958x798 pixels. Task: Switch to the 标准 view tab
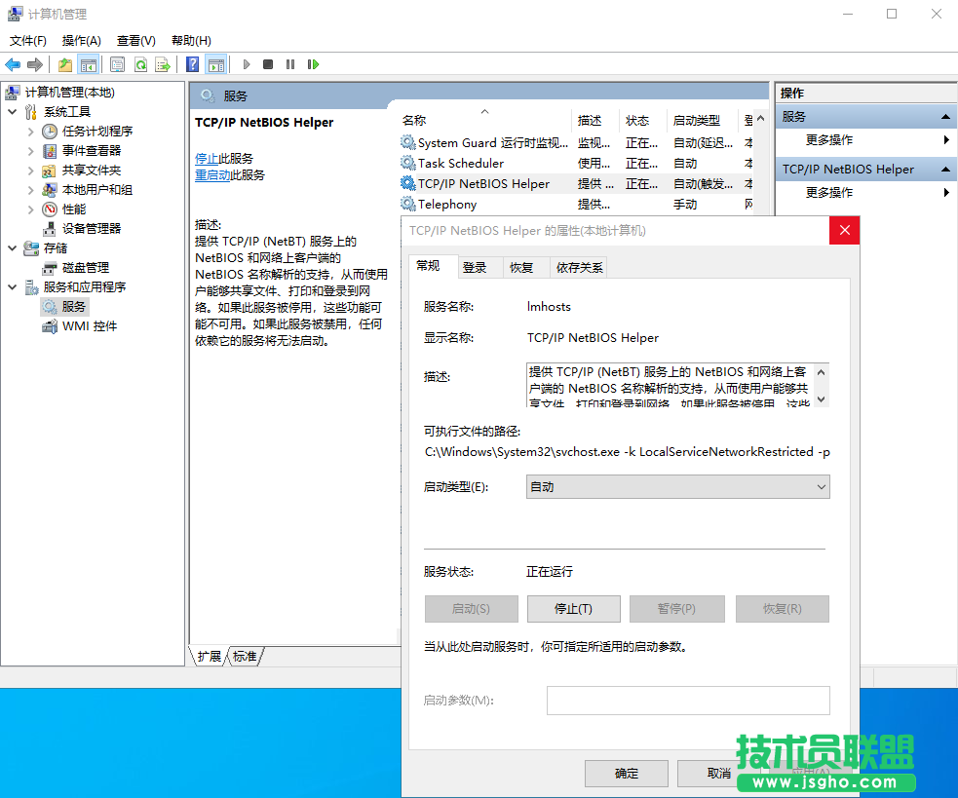[x=245, y=657]
